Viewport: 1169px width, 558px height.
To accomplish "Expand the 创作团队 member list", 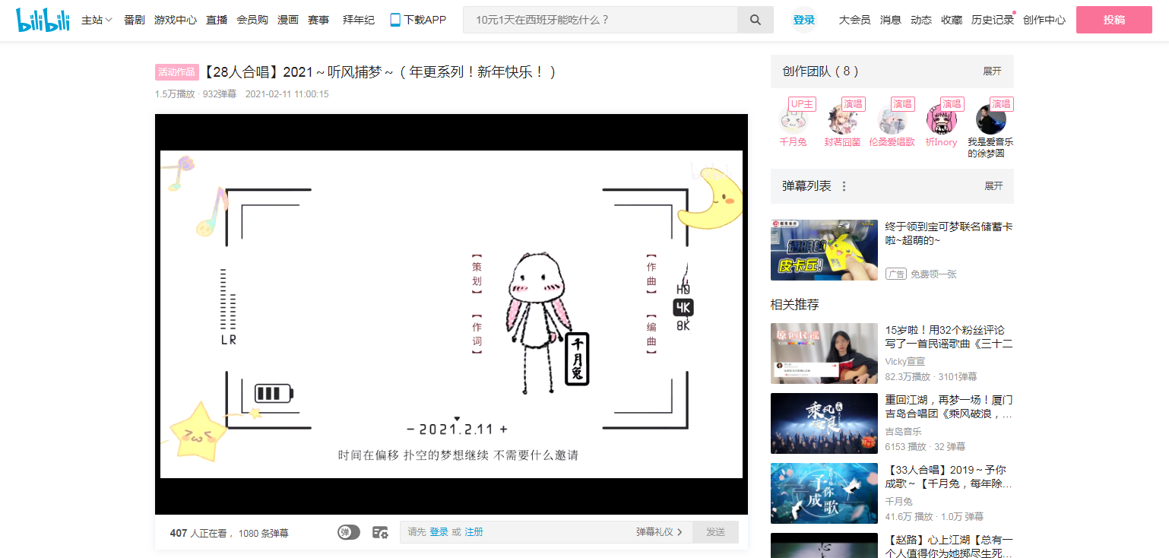I will click(992, 71).
